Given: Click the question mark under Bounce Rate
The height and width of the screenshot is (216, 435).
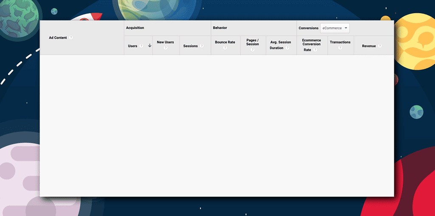Looking at the screenshot, I should point(225,48).
